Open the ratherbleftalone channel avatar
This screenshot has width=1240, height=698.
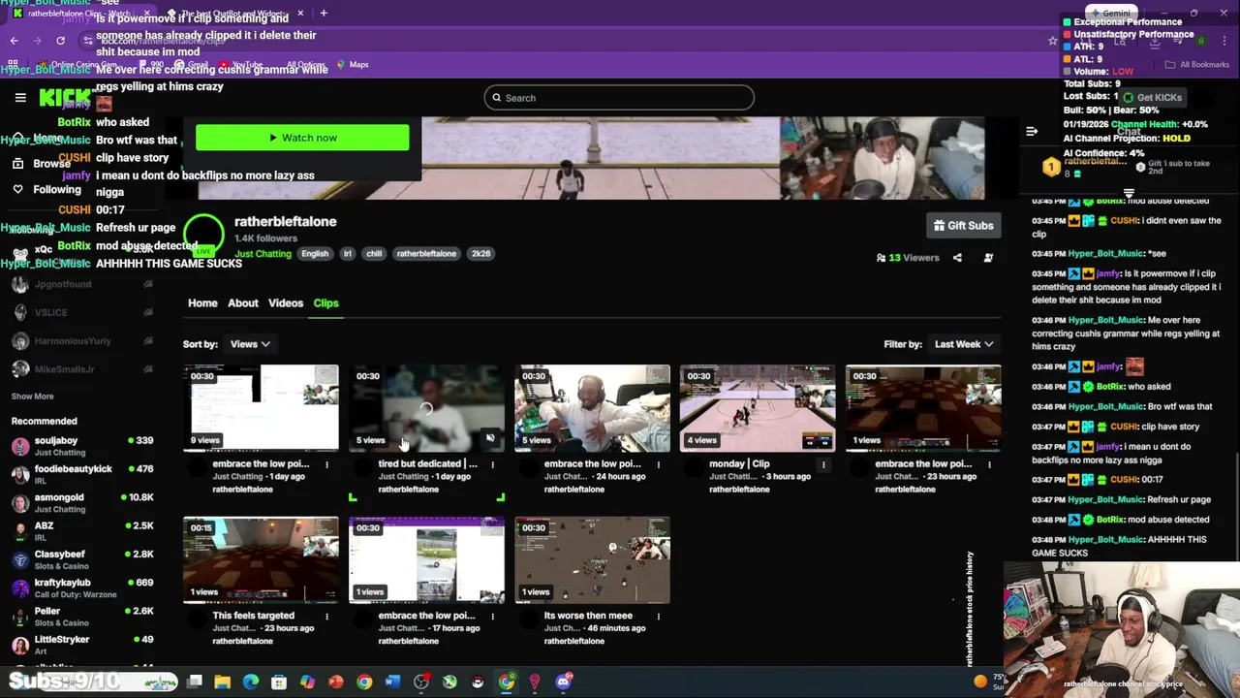point(204,234)
